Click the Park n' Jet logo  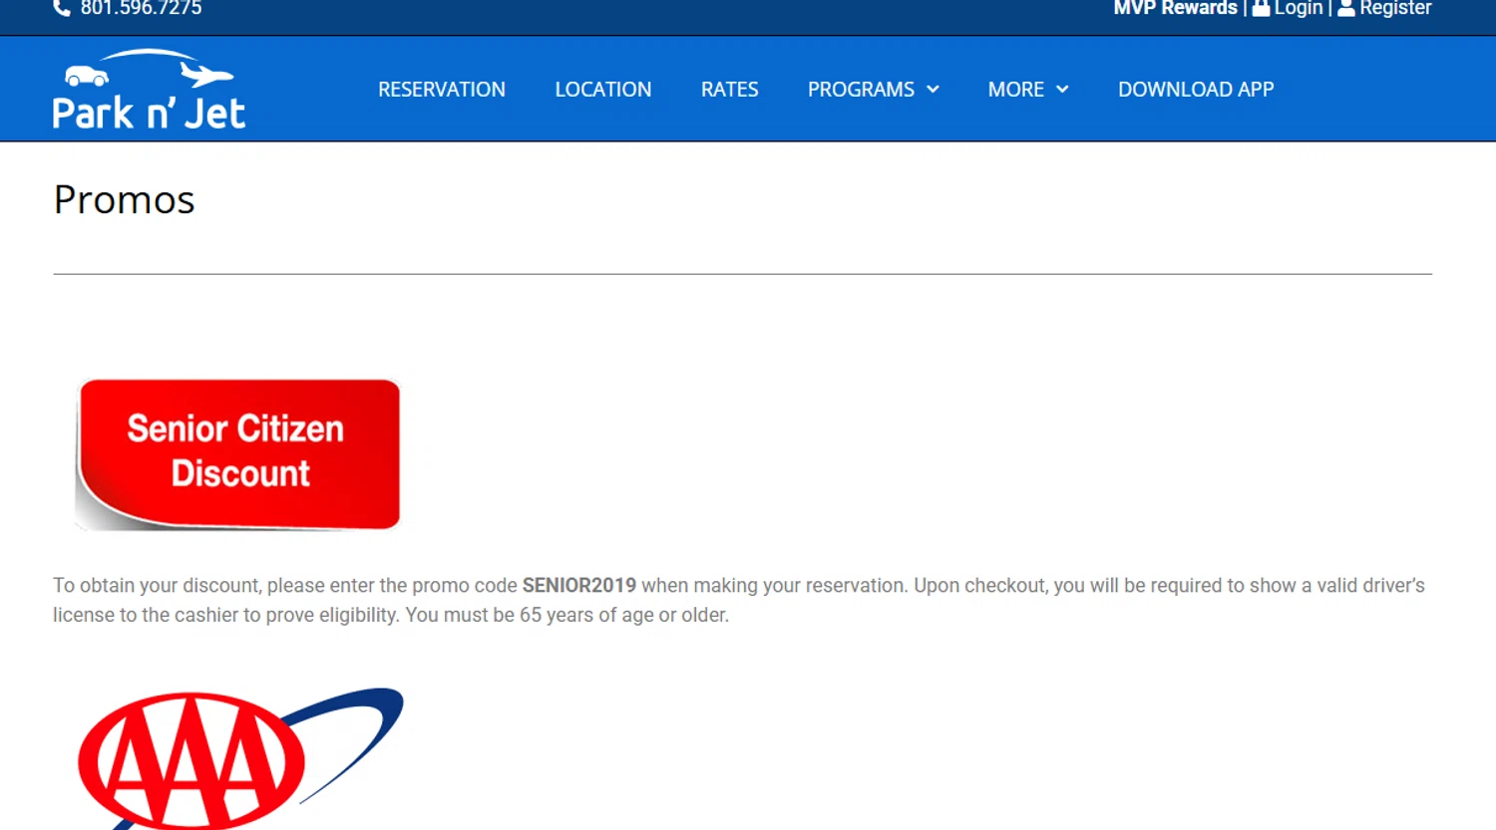coord(149,90)
